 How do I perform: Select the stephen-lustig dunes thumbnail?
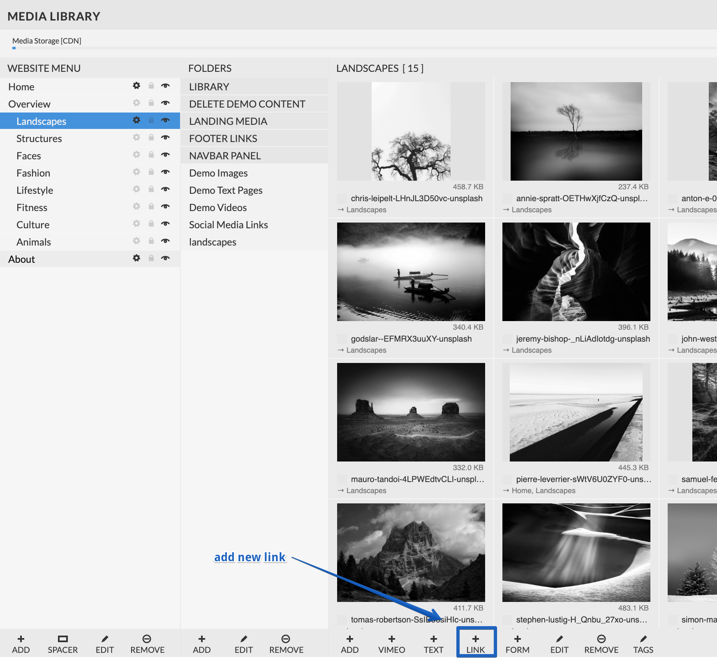click(x=576, y=553)
